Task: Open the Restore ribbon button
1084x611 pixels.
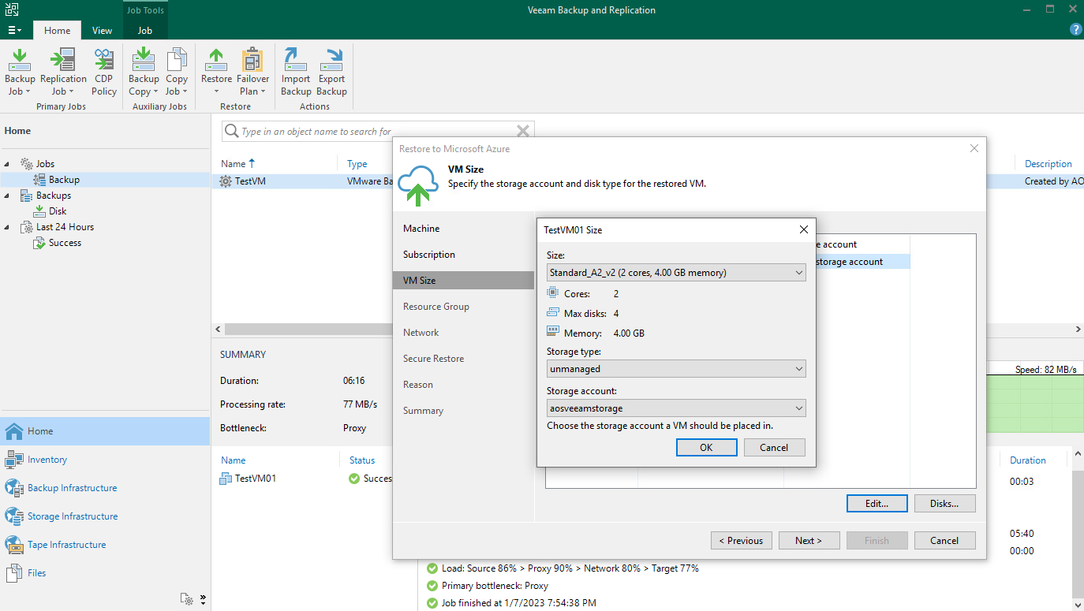Action: (216, 72)
